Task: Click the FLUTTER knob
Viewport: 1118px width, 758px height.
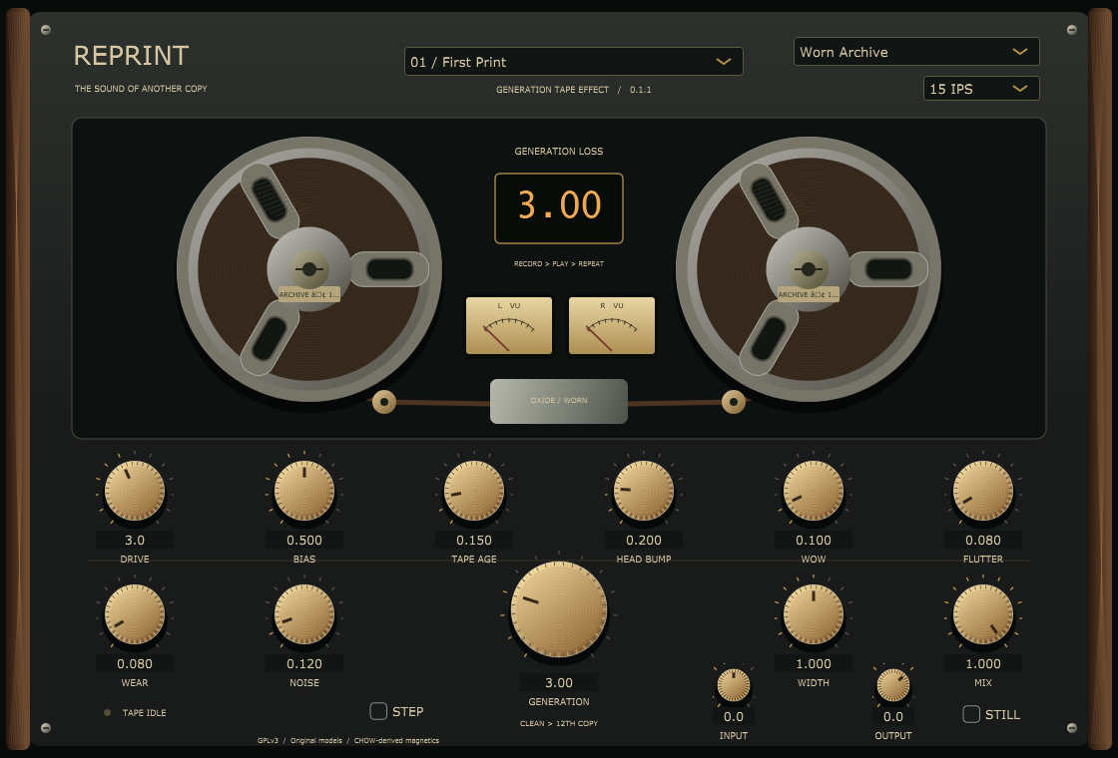Action: click(x=983, y=491)
